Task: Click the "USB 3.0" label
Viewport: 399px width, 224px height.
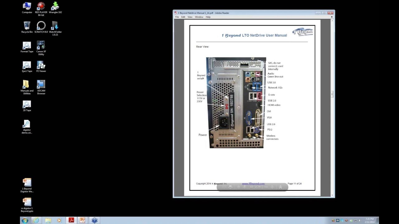Action: 272,83
